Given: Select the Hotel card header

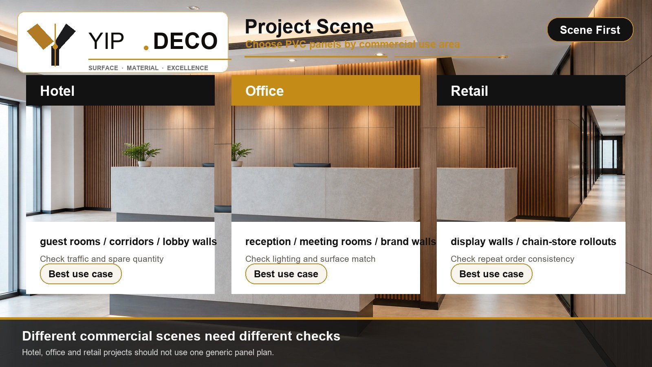Looking at the screenshot, I should coord(120,91).
